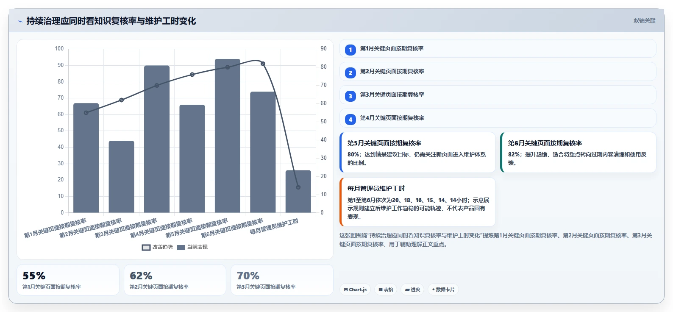Click the month 6 card text starting 82%

[x=577, y=159]
